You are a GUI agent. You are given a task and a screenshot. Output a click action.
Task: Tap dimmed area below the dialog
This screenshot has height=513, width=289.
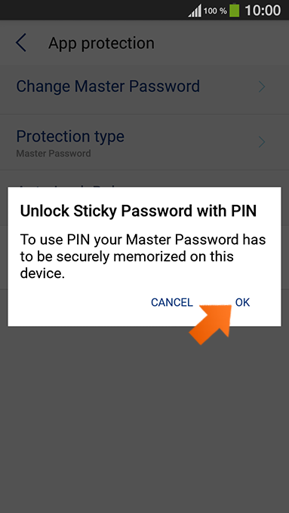coord(145,420)
